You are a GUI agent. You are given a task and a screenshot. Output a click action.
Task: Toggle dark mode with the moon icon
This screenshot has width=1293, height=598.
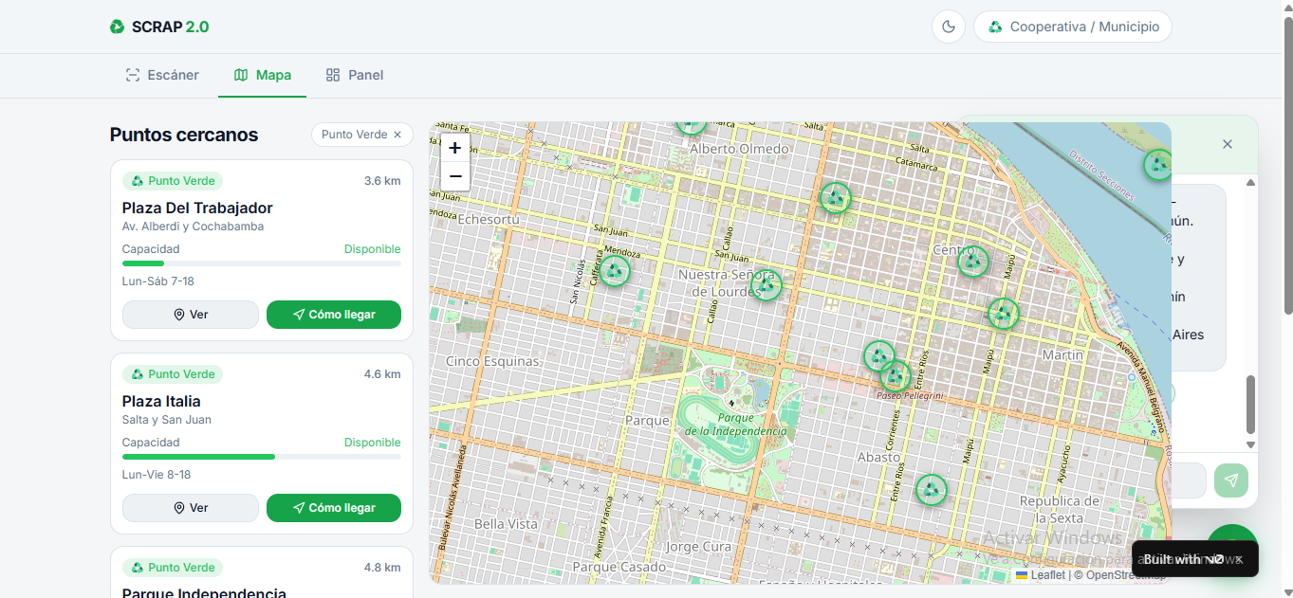tap(949, 27)
